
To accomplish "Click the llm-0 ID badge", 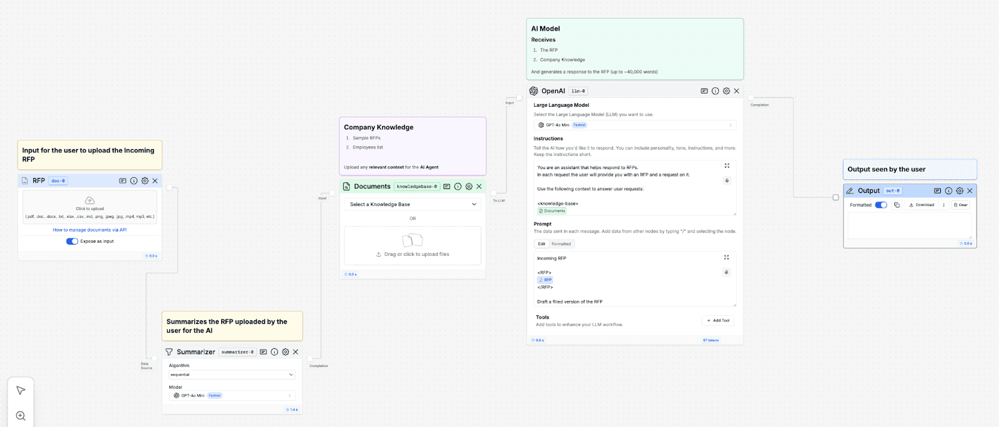I will click(x=578, y=91).
